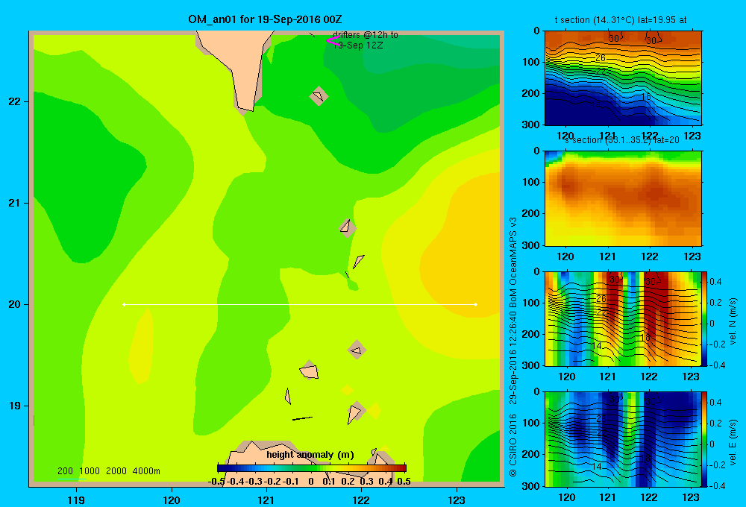This screenshot has width=746, height=507.
Task: Click the '0.5' label at the height anomaly scale end
Action: (404, 482)
